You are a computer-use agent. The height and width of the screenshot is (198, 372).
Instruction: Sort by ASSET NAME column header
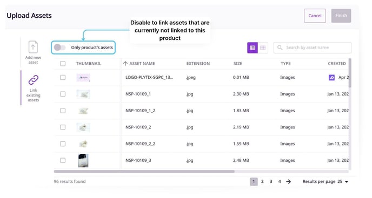click(142, 64)
